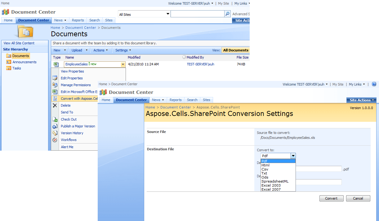
Task: Click the Name column header
Action: [70, 57]
